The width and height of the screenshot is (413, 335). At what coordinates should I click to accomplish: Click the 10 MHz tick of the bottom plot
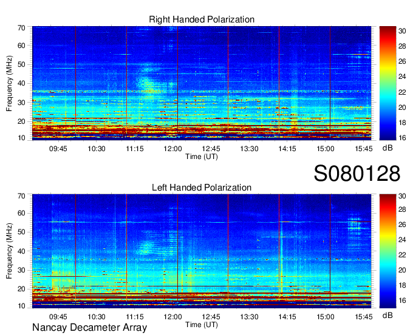[21, 306]
